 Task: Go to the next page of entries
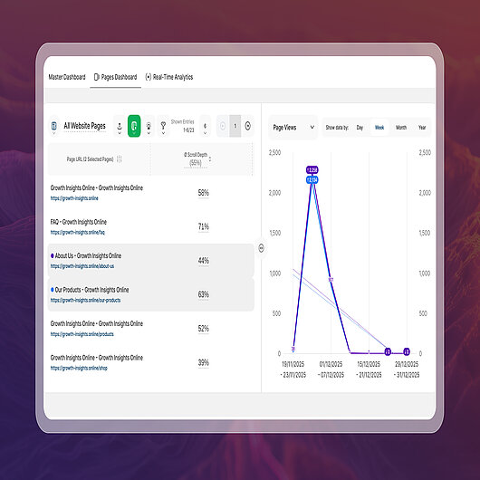247,126
